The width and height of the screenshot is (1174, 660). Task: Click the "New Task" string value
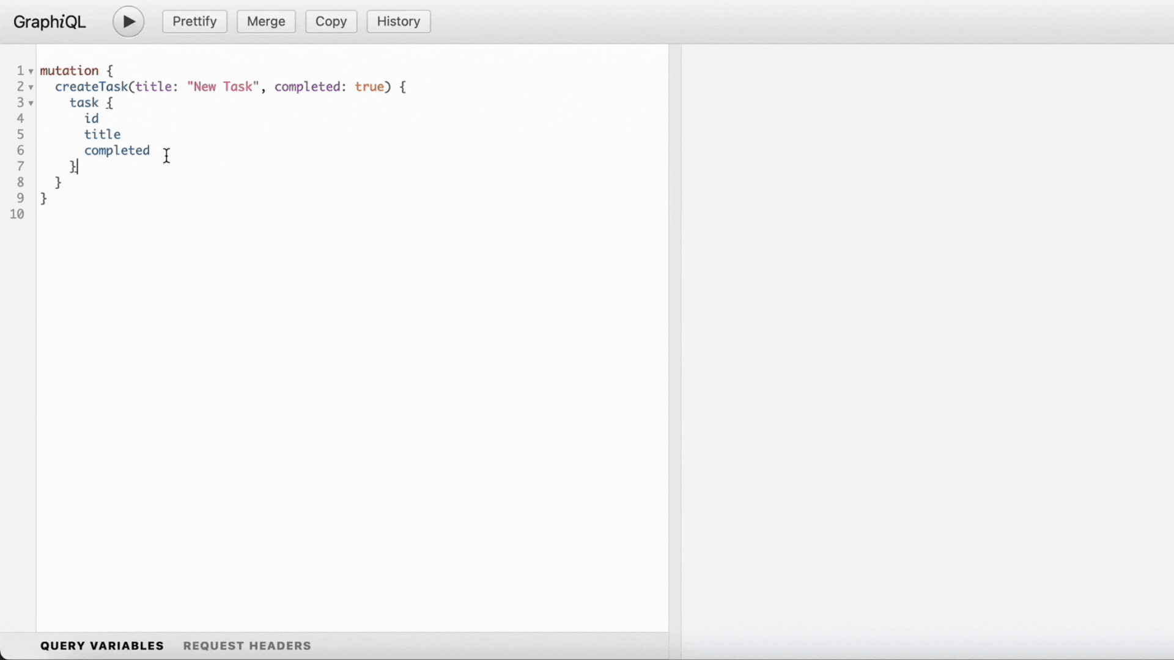point(223,87)
